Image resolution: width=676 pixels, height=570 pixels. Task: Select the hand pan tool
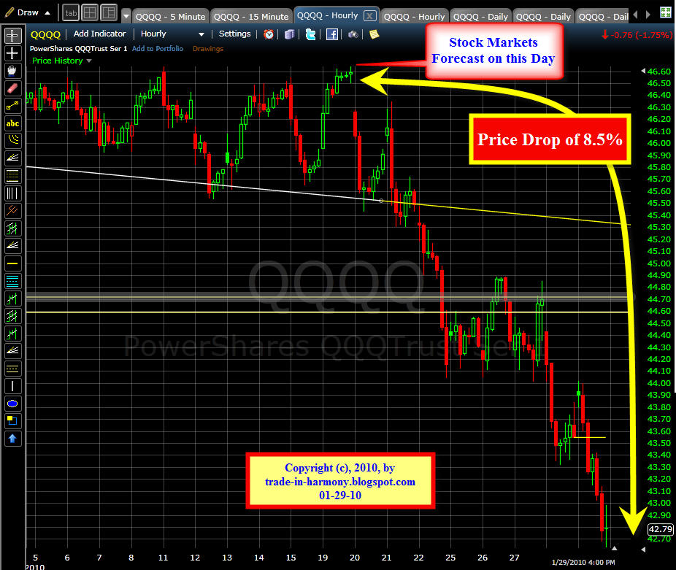click(12, 71)
